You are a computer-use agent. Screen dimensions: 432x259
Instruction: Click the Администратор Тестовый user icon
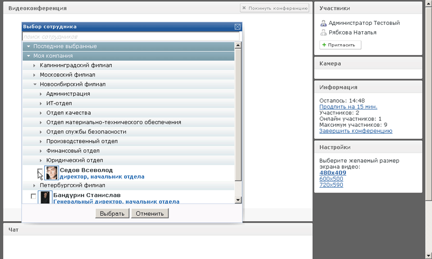pos(323,23)
